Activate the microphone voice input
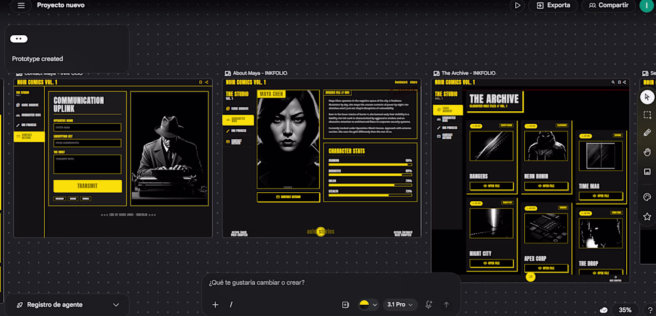The width and height of the screenshot is (656, 316). 428,305
